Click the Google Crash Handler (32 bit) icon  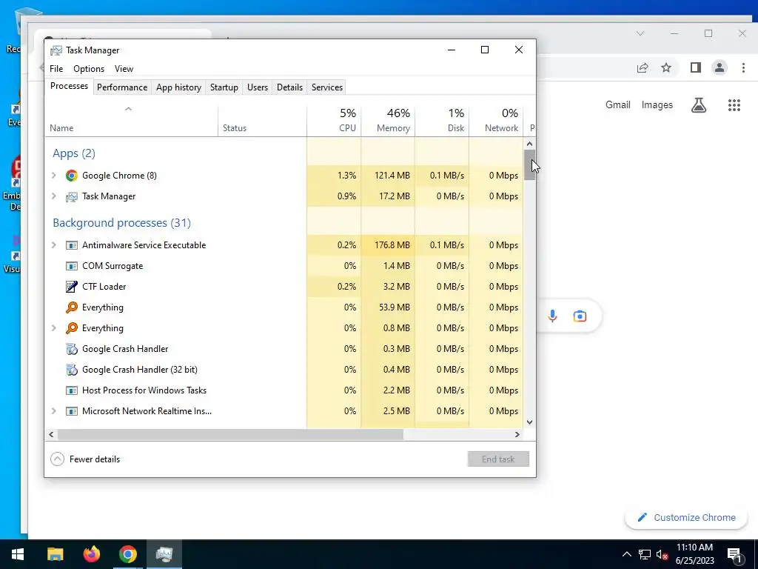[x=72, y=370]
